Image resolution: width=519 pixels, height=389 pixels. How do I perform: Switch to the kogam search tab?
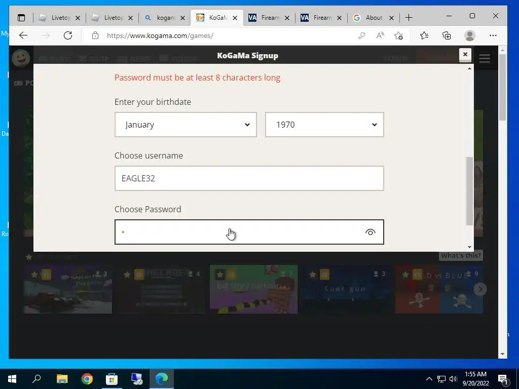pyautogui.click(x=165, y=18)
